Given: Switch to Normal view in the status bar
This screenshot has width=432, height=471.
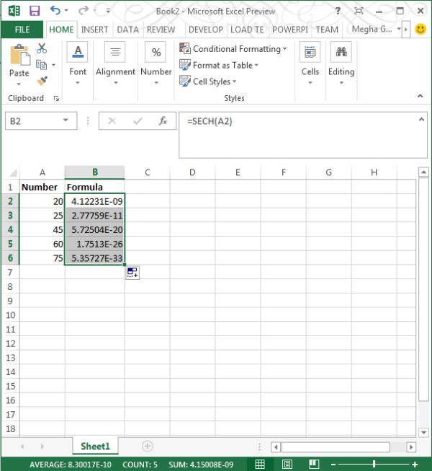Looking at the screenshot, I should 260,465.
